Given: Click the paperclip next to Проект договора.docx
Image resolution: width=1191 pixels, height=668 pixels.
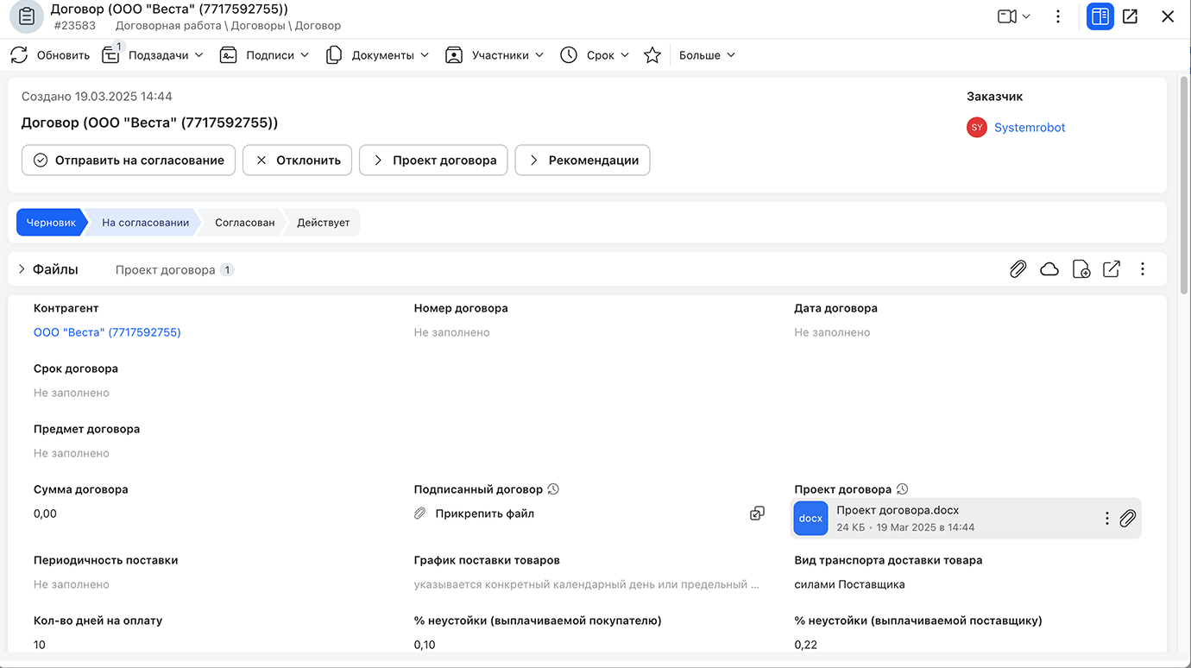Looking at the screenshot, I should click(1128, 518).
